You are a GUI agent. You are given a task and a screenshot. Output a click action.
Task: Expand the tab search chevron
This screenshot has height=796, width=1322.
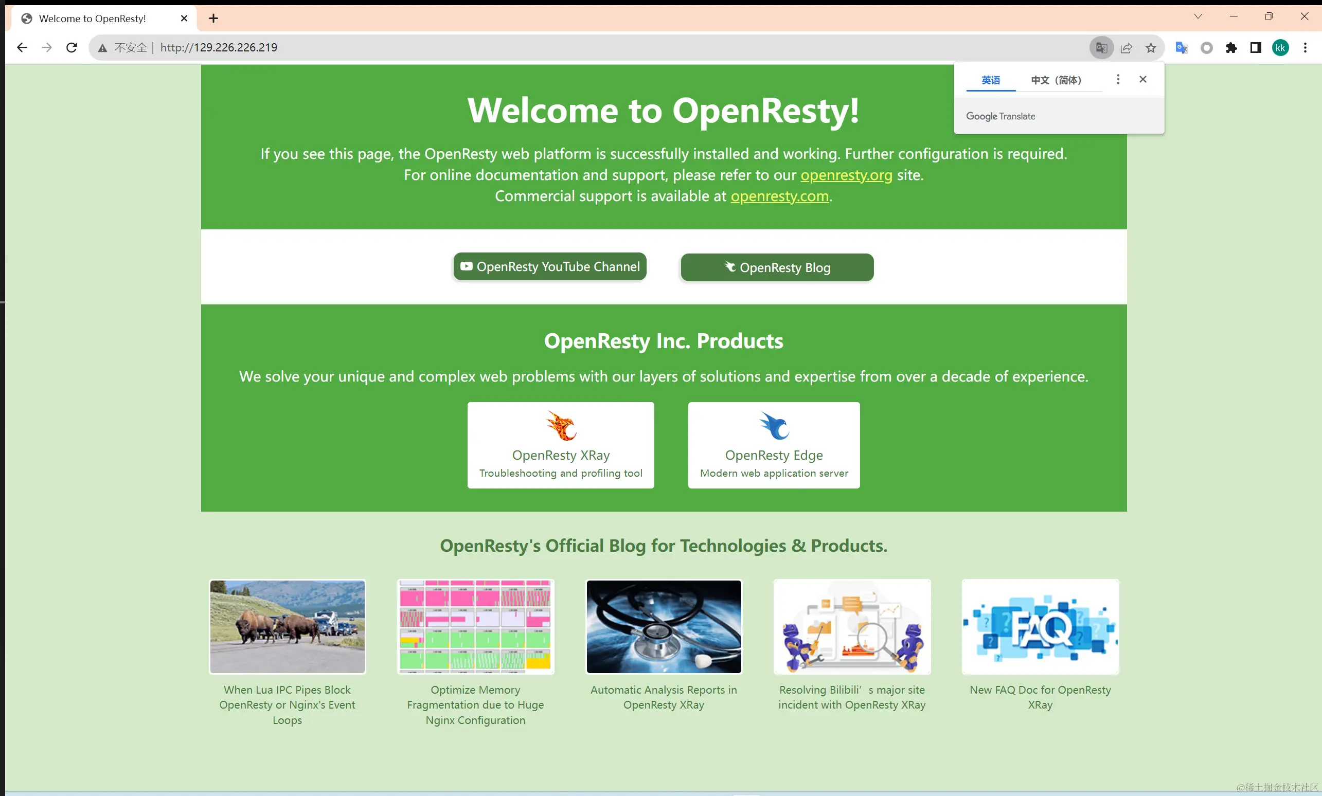pos(1198,16)
